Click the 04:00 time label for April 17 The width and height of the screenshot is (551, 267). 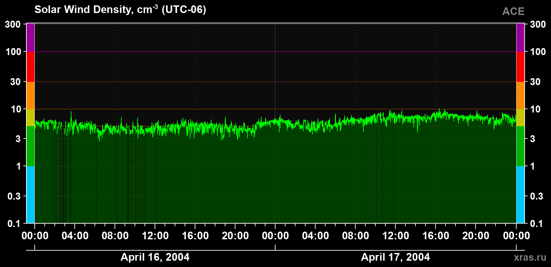point(316,236)
